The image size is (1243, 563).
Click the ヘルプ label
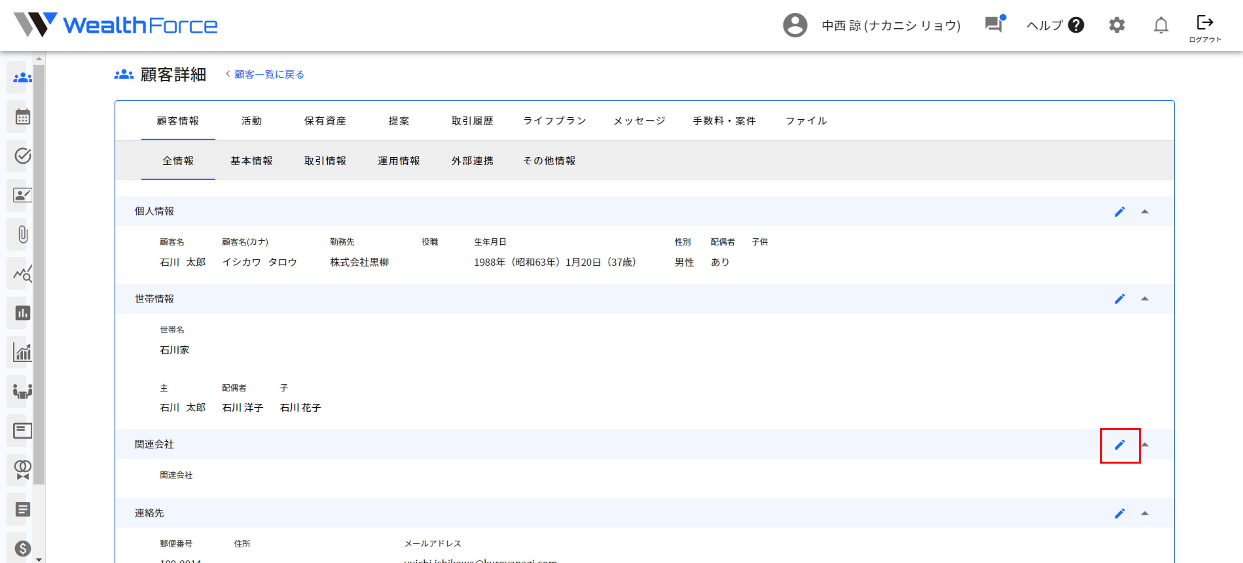[1044, 25]
